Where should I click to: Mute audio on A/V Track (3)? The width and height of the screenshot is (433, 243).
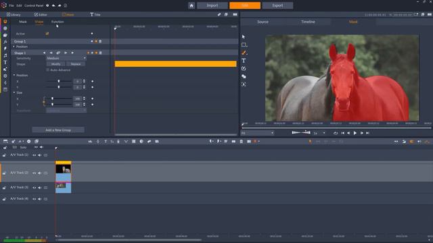(39, 188)
